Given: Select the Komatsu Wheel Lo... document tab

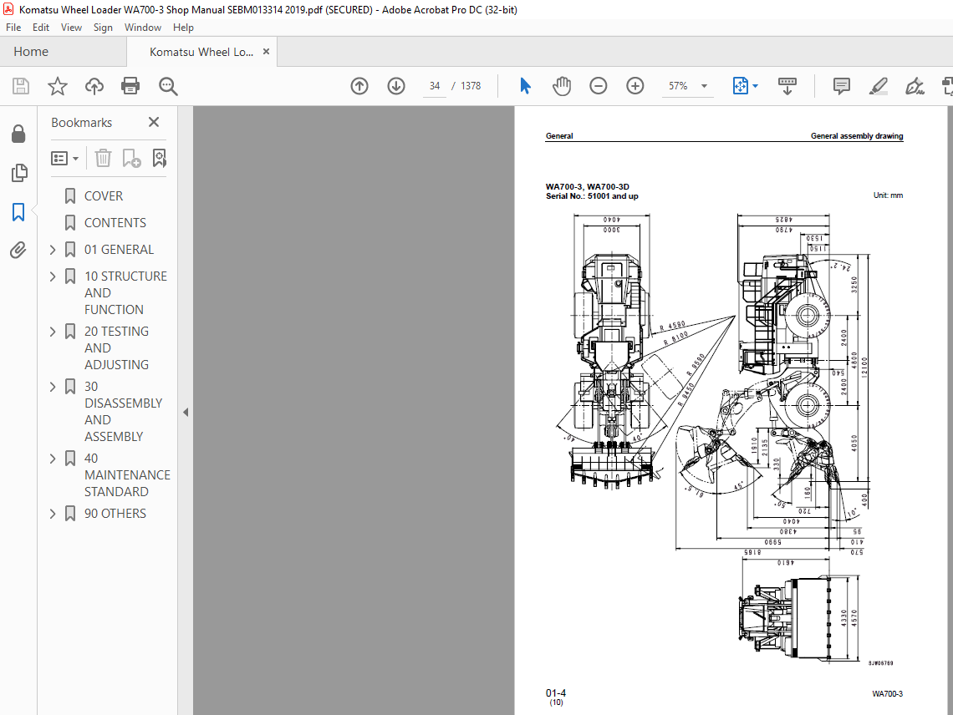Looking at the screenshot, I should (201, 53).
